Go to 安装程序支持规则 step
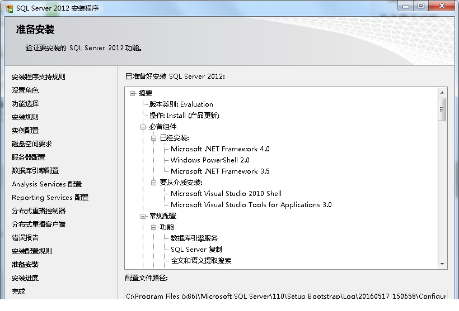The height and width of the screenshot is (311, 459). pos(39,77)
